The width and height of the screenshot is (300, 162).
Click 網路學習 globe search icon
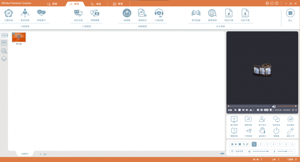[x=212, y=13]
